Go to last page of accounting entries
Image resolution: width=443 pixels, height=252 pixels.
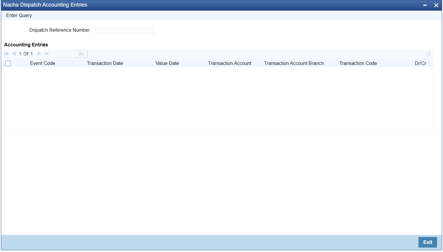point(47,54)
